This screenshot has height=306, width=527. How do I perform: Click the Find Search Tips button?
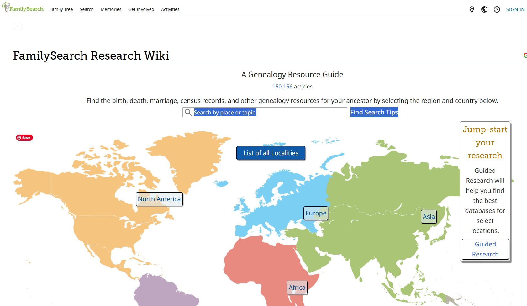tap(374, 112)
